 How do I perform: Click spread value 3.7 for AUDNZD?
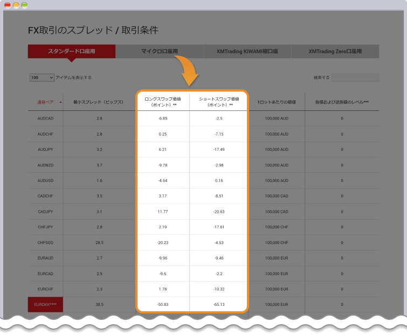pos(99,165)
